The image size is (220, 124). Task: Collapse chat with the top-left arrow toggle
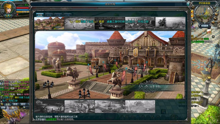pyautogui.click(x=1, y=82)
